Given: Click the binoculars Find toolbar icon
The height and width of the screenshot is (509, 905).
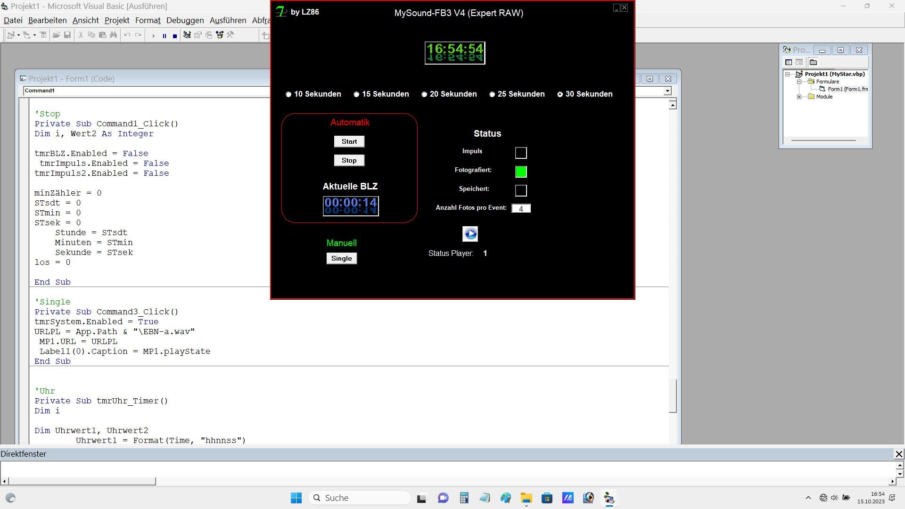Looking at the screenshot, I should [x=114, y=35].
